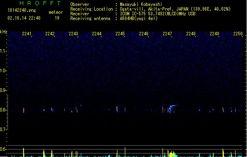Viewport: 247px width, 157px height.
Task: Click the observer name Masayuki Kobayashi
Action: tap(141, 4)
